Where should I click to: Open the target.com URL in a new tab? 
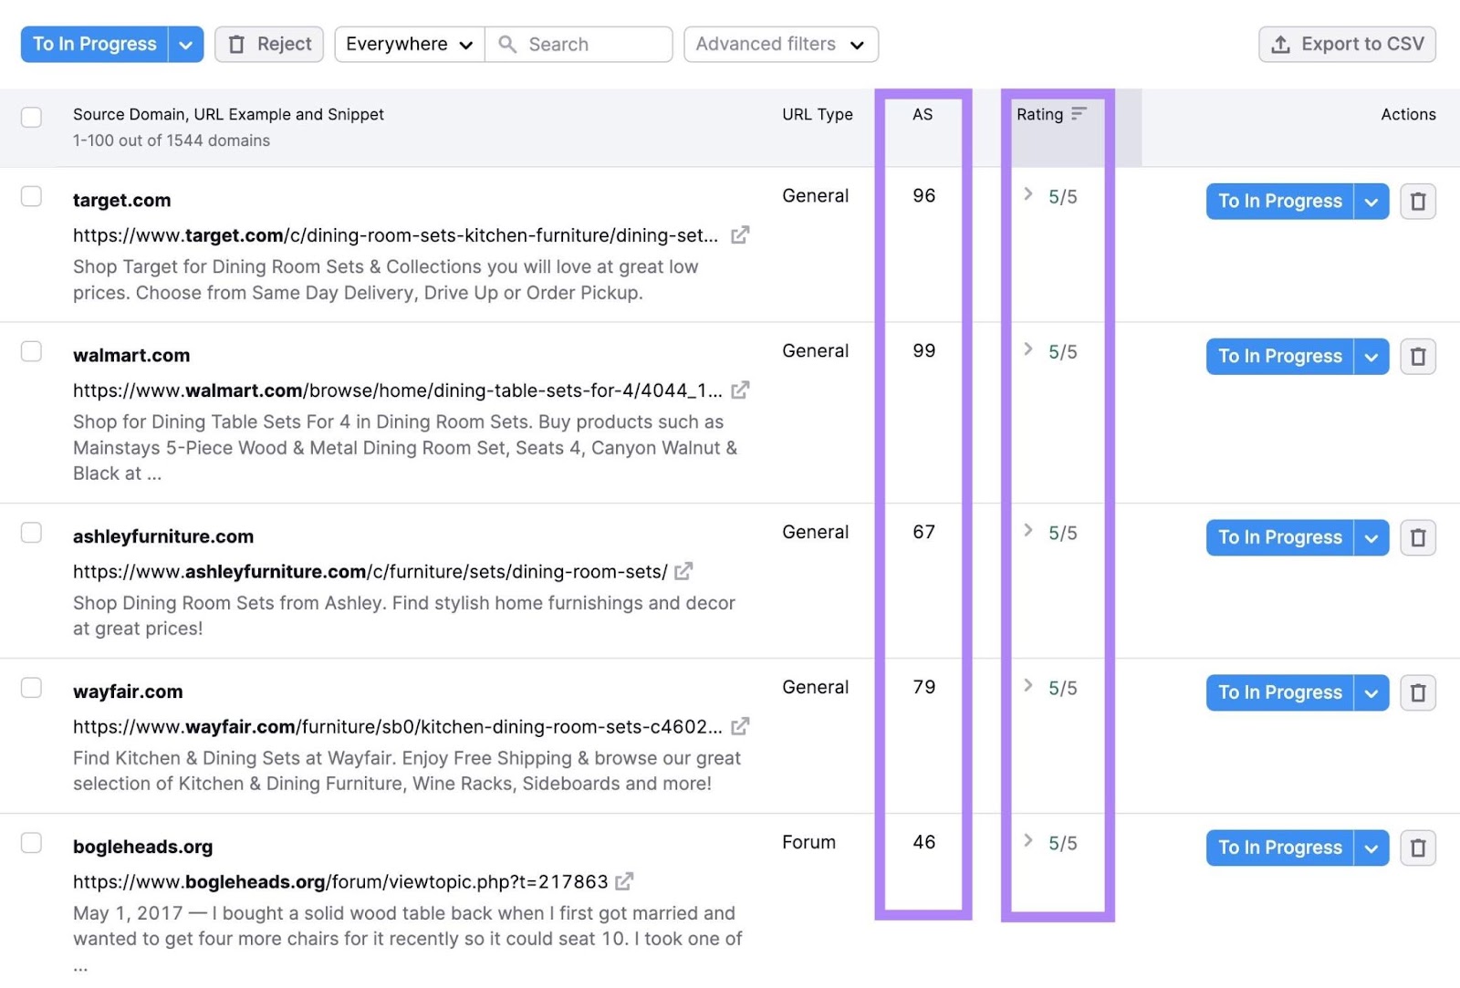click(x=742, y=234)
